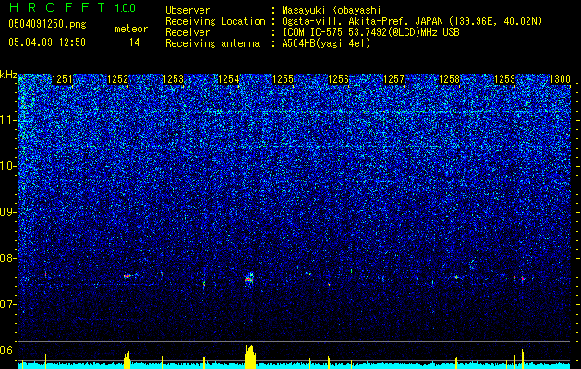Screen dimensions: 581x369
Task: Click the Receiver field label
Action: (188, 32)
